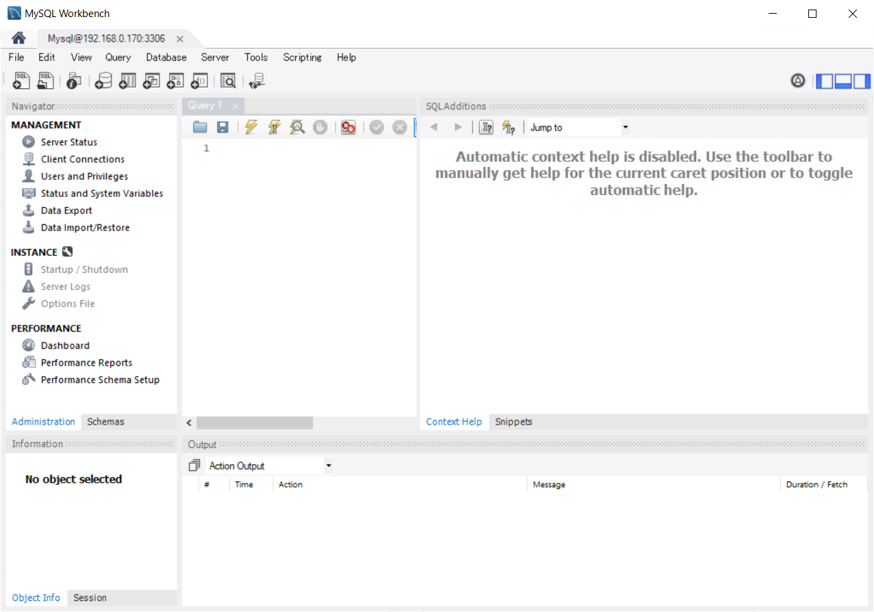Click the open-folder script icon in Query editor

(200, 127)
